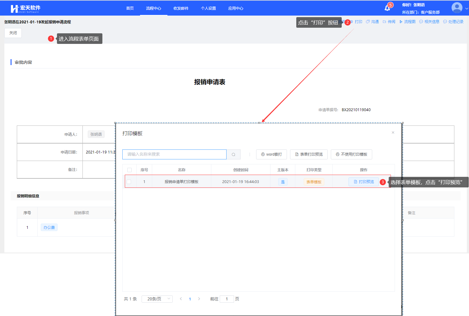Expand the 20条/页 page size dropdown
The image size is (469, 316).
(x=157, y=299)
